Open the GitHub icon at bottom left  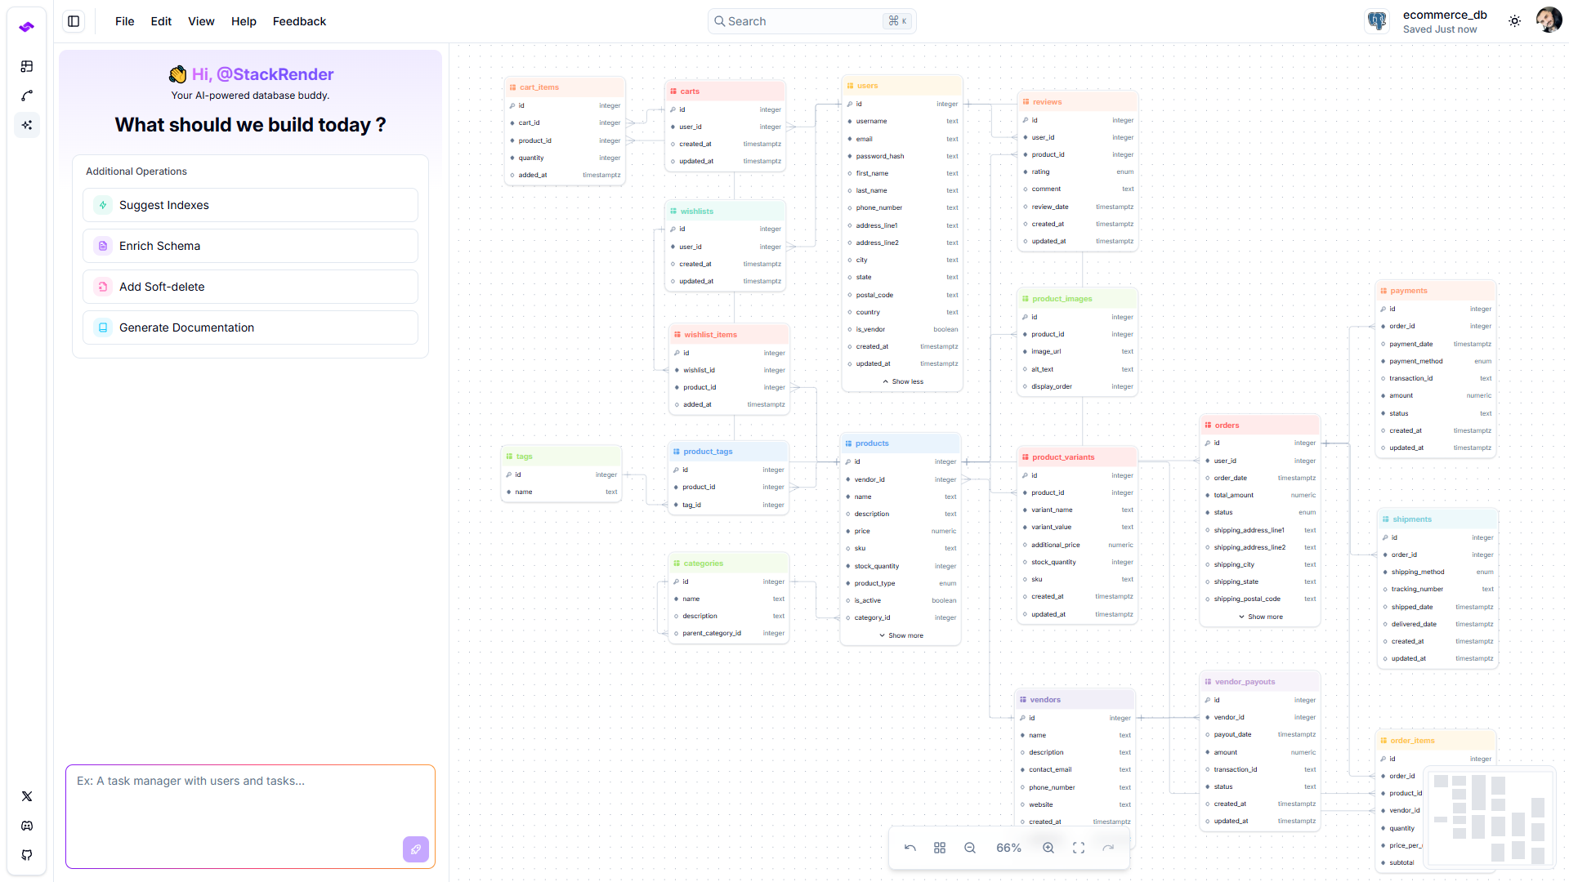click(27, 855)
